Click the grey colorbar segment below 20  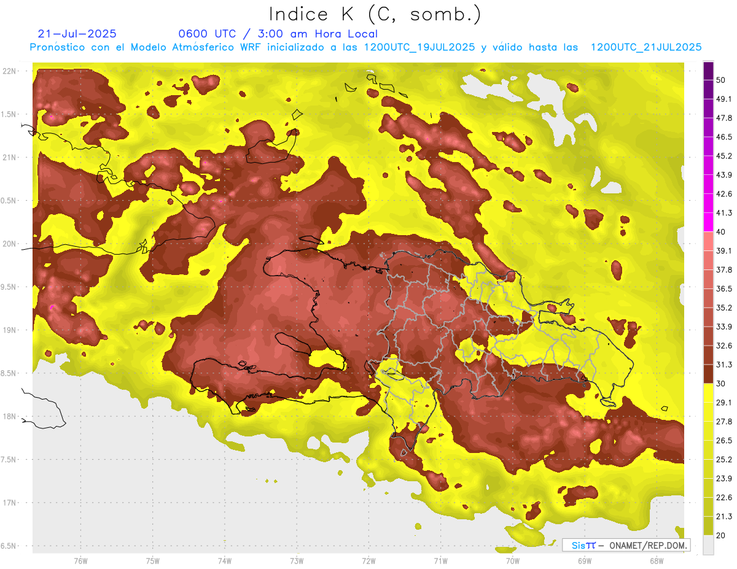pyautogui.click(x=708, y=545)
